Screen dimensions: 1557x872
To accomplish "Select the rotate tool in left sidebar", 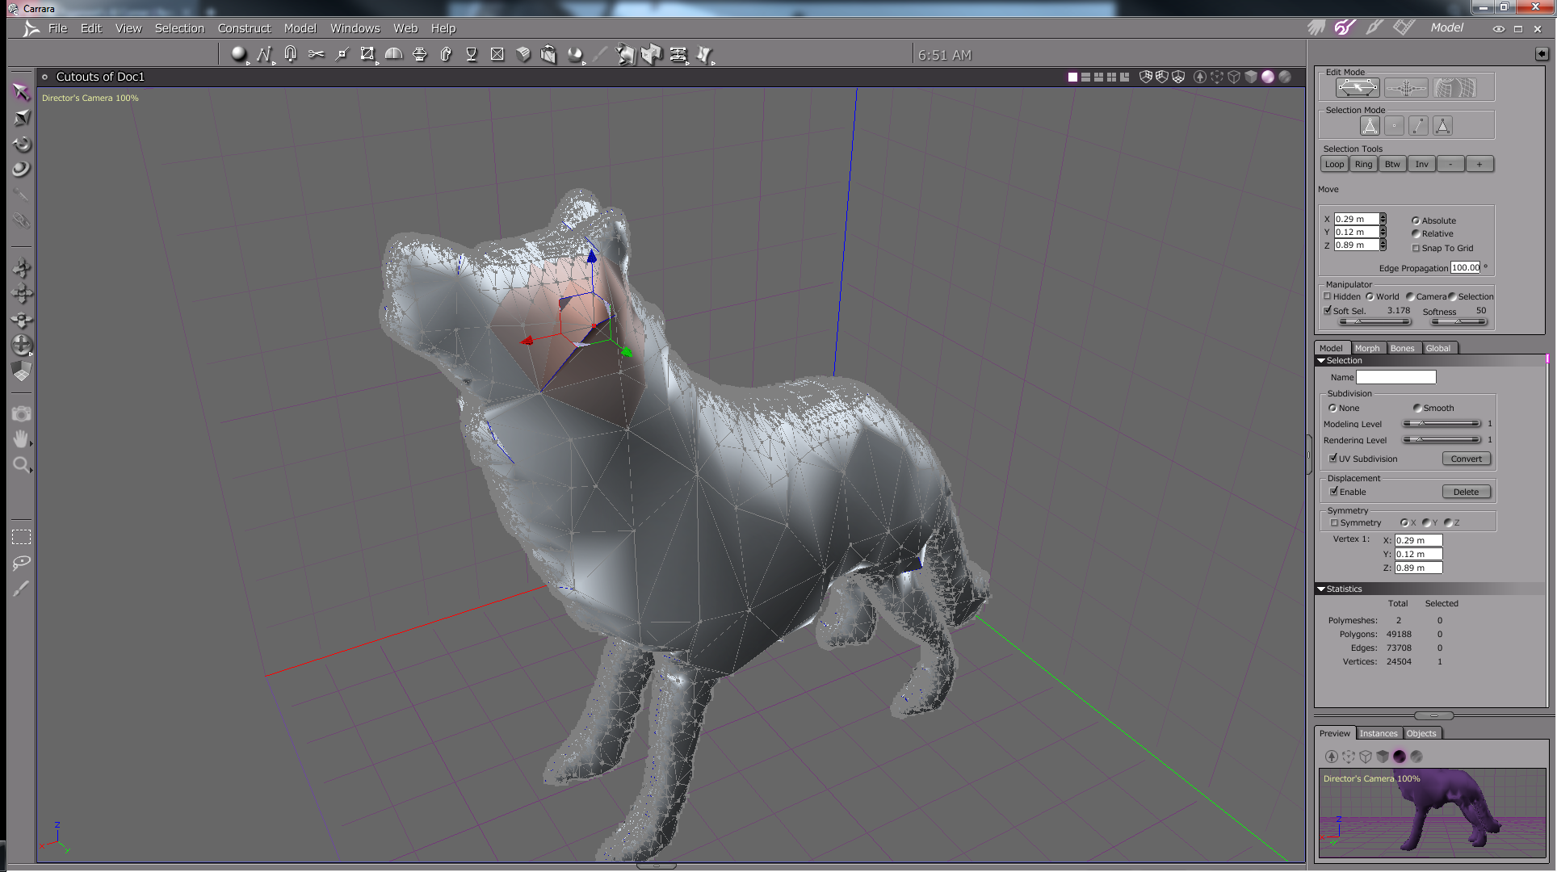I will pos(22,144).
